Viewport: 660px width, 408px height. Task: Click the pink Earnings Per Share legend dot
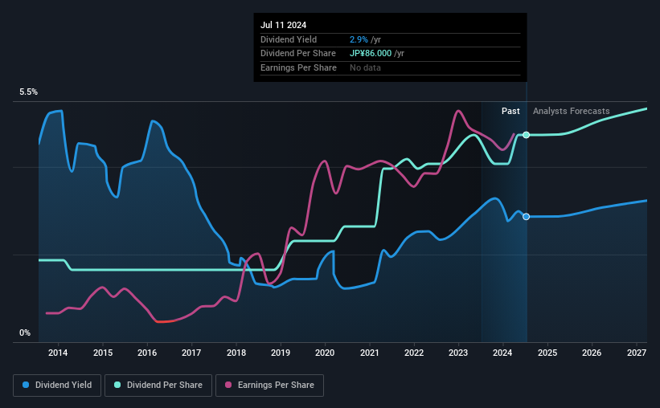pos(228,385)
